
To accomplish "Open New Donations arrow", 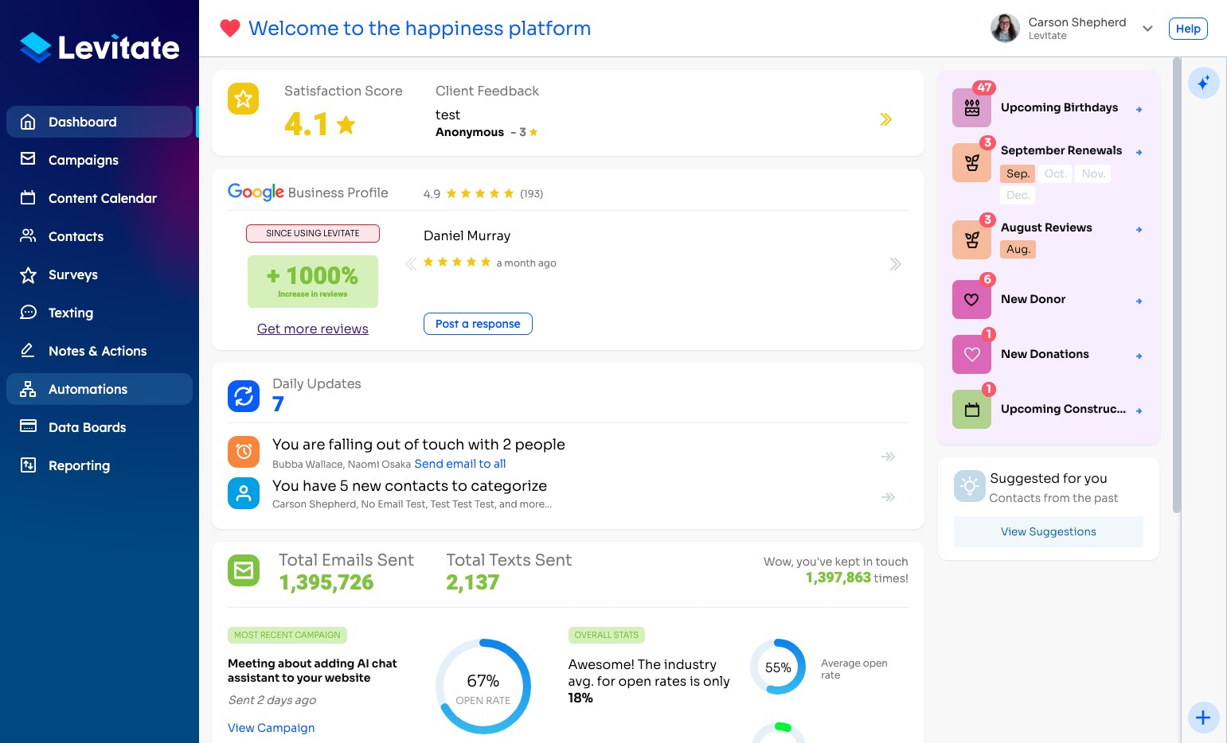I will point(1139,356).
